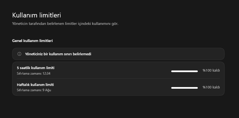Click empty area in the 5 saatlik row
Viewport: 239px width, 118px height.
click(113, 70)
